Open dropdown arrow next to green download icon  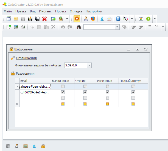click(x=67, y=19)
